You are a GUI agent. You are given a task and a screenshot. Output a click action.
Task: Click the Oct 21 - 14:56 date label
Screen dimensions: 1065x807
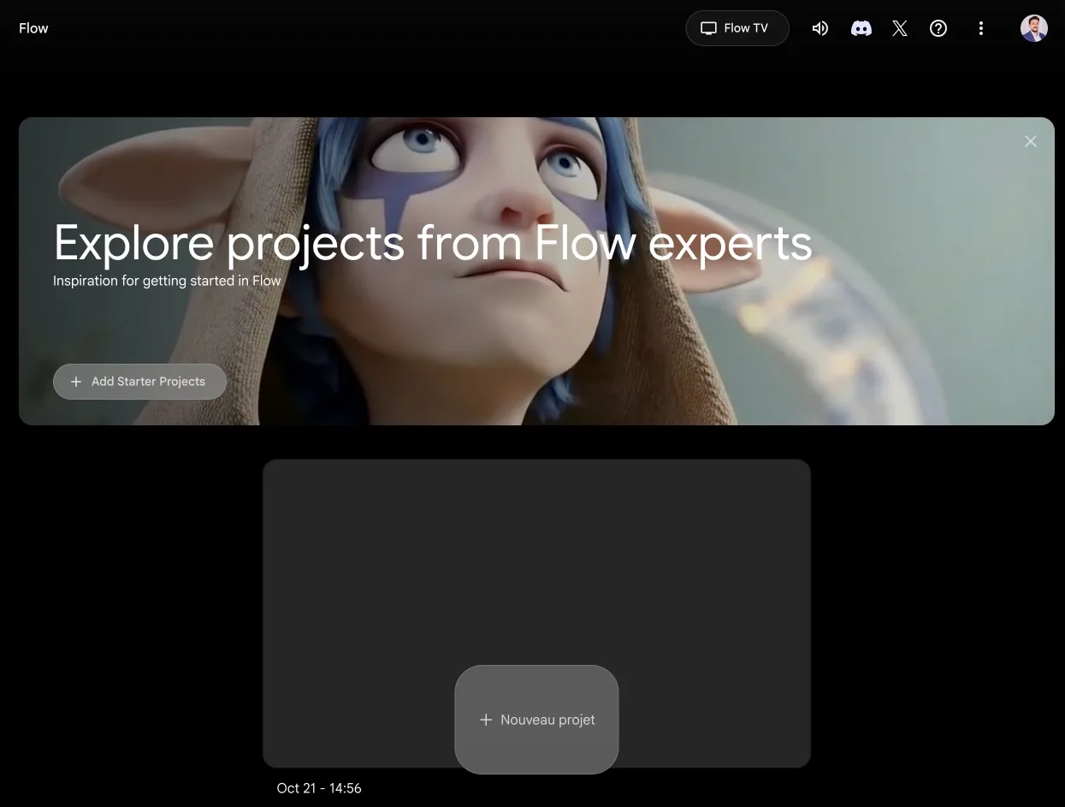pyautogui.click(x=319, y=787)
